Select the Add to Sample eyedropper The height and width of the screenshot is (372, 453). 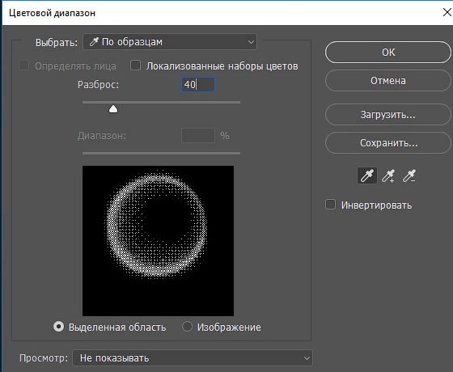coord(388,175)
